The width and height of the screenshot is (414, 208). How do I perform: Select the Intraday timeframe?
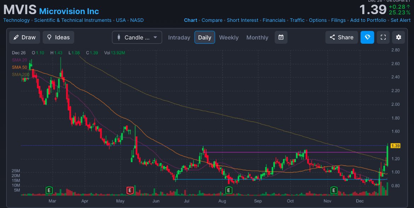click(x=179, y=37)
